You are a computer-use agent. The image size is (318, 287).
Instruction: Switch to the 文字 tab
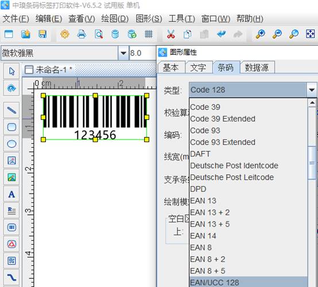tap(199, 68)
